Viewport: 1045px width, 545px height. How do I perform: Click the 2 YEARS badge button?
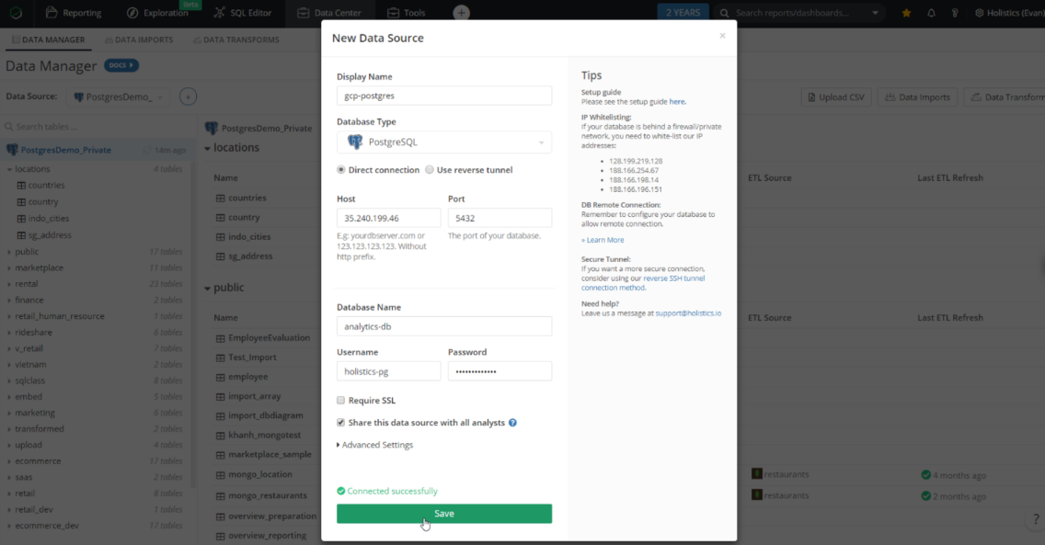click(x=683, y=13)
